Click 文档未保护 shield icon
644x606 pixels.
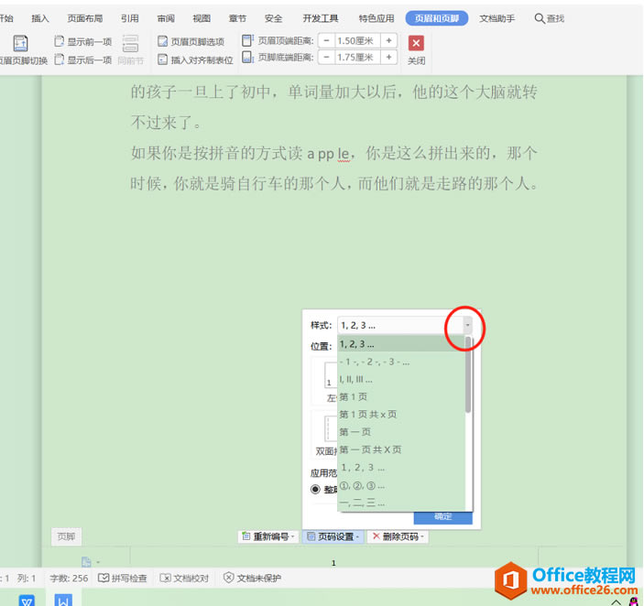[228, 579]
